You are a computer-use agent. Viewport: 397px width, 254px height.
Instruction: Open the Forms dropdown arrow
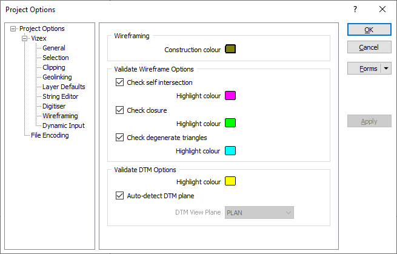(387, 69)
